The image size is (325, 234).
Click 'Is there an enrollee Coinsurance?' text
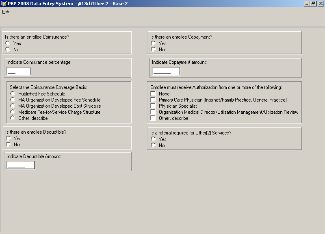(37, 37)
